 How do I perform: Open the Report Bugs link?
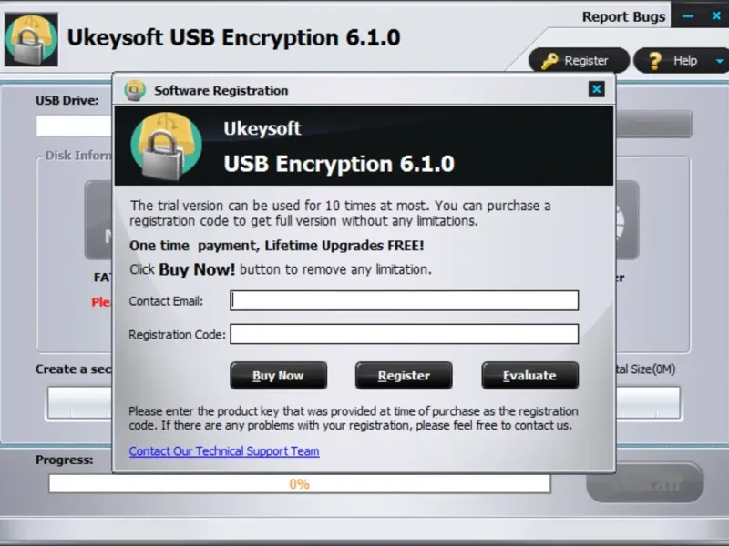pyautogui.click(x=623, y=17)
